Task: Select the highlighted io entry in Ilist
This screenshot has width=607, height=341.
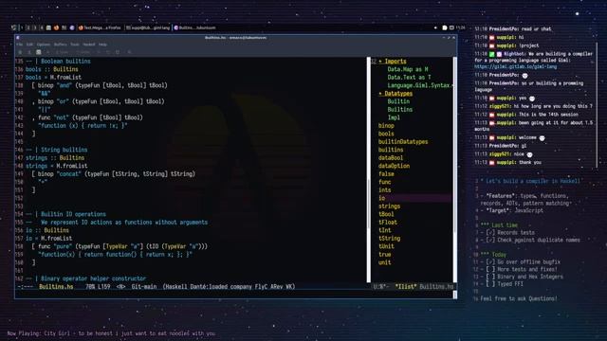Action: click(x=414, y=198)
